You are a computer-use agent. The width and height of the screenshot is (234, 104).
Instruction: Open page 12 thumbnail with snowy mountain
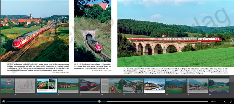coord(133,86)
